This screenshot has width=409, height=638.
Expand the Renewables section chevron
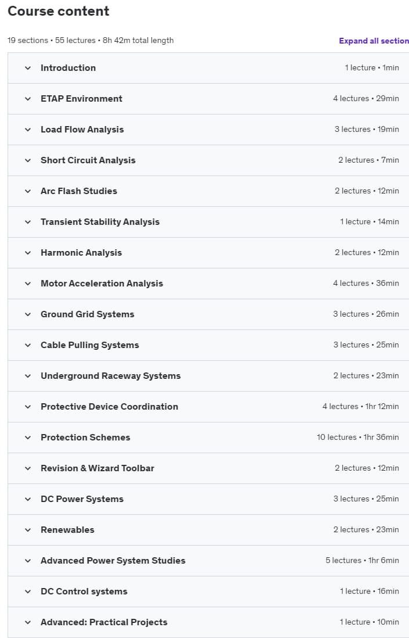28,530
